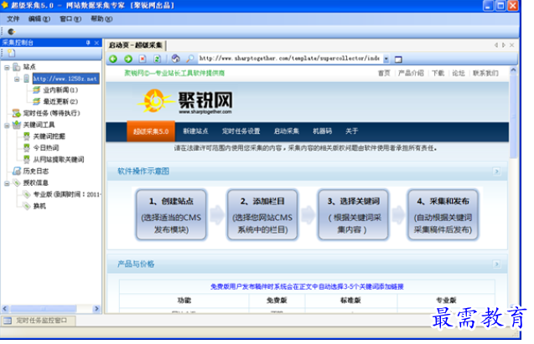Click 产品介绍 link at page top
This screenshot has width=534, height=344.
pos(411,73)
